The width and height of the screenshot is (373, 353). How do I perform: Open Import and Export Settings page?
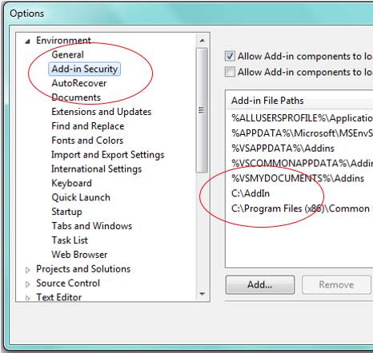coord(108,155)
